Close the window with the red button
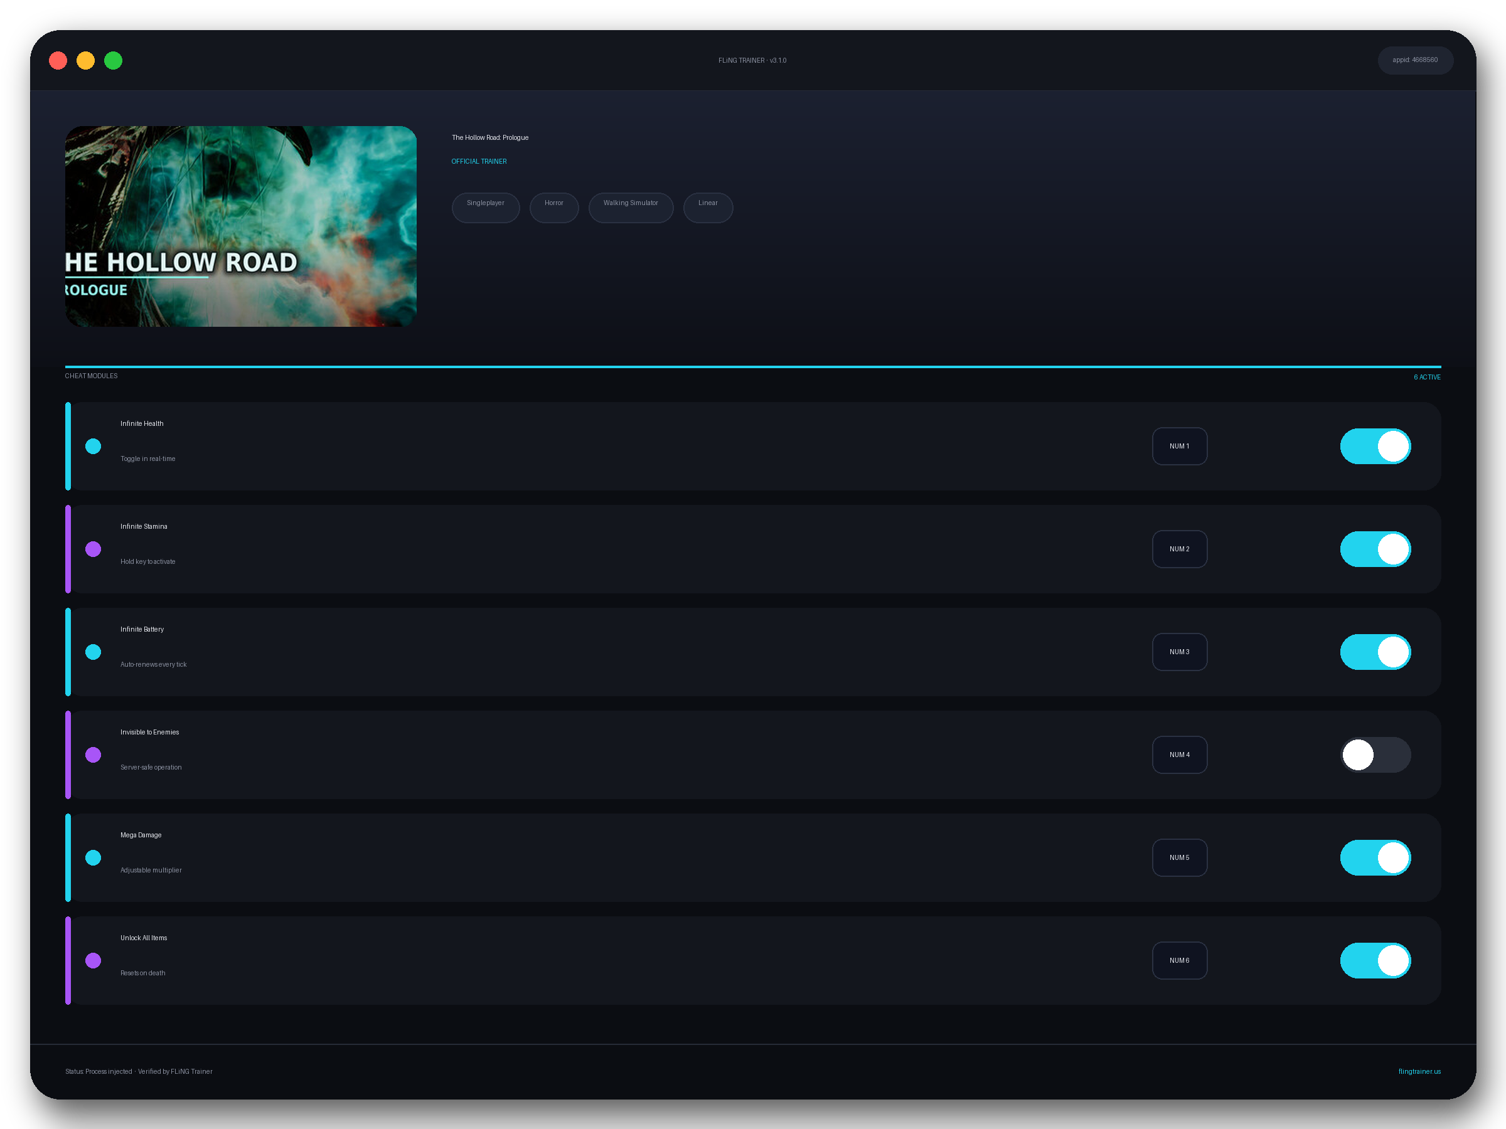 tap(58, 61)
